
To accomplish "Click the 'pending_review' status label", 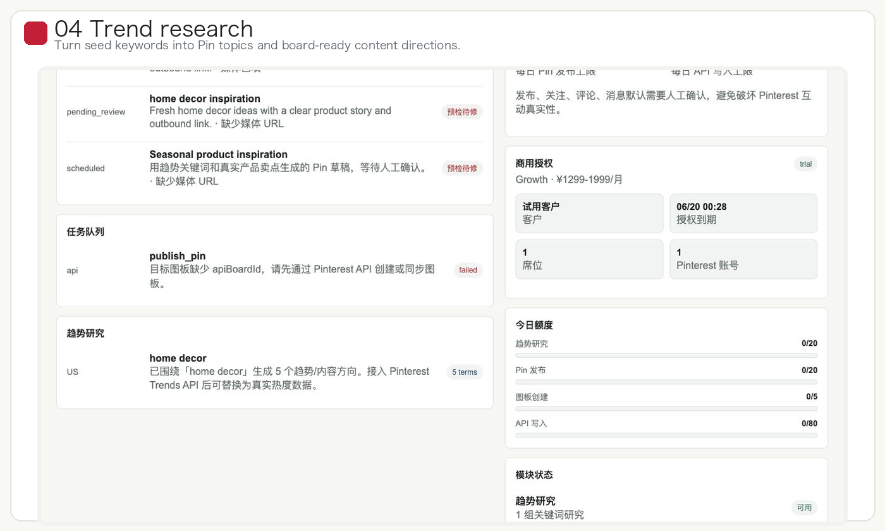I will tap(96, 112).
